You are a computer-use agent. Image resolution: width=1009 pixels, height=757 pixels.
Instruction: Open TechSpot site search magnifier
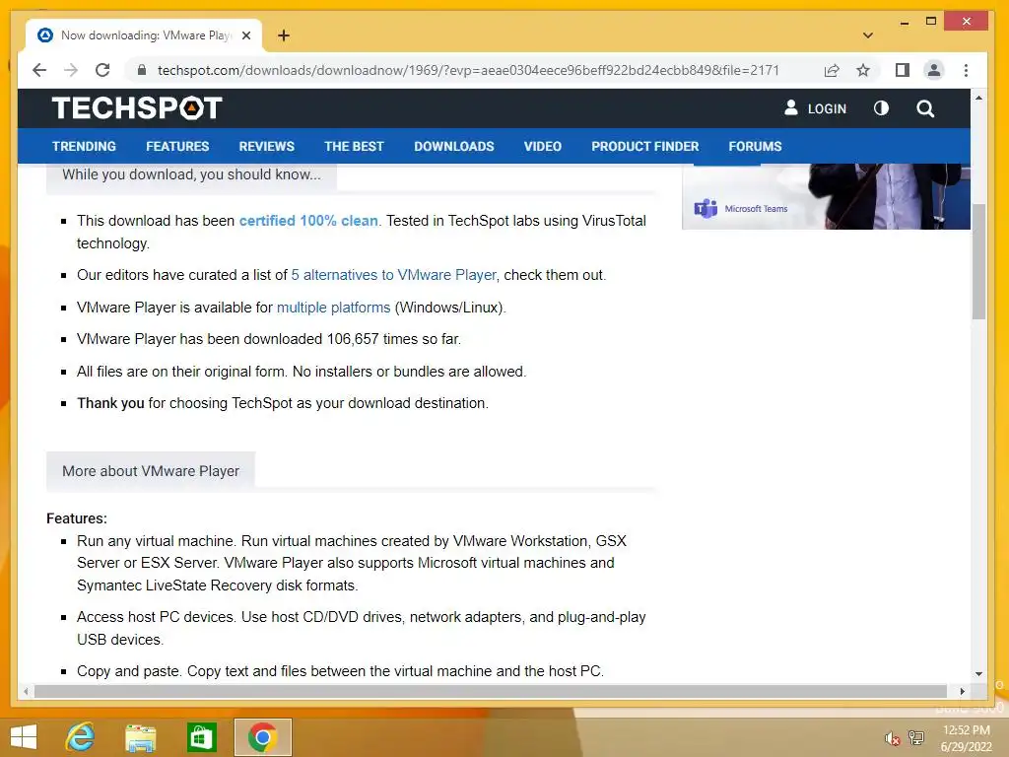925,108
